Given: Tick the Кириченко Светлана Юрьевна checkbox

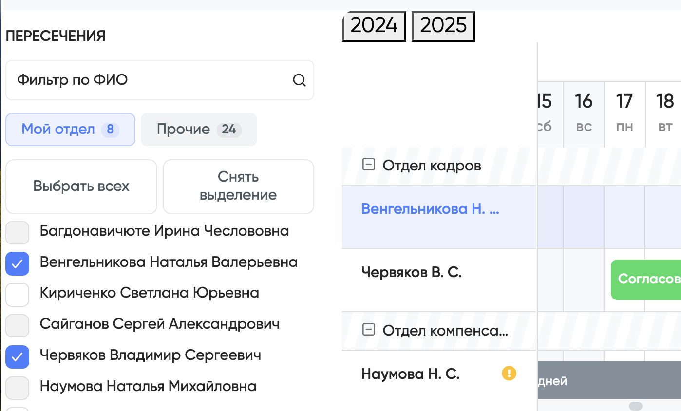Looking at the screenshot, I should coord(18,294).
